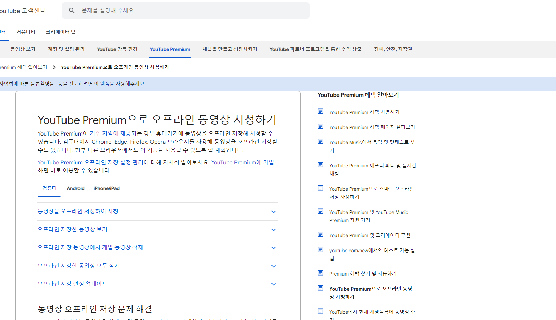Open YouTube Music에서 음악 및 팟캐스트 찾기 link
556x320 pixels.
(372, 146)
